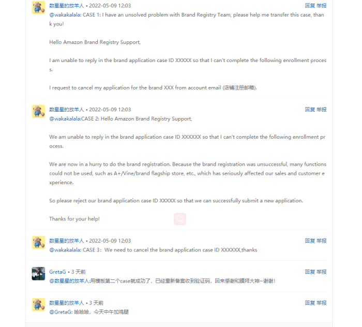Screen dimensions: 362x327
Task: Click the avatar beside the CASE 1 comment
Action: pyautogui.click(x=38, y=7)
